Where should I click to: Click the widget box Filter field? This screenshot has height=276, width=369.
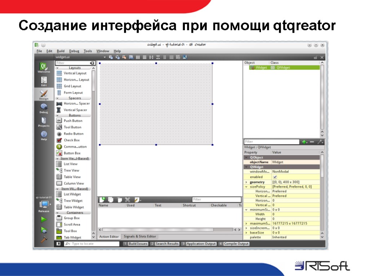(75, 63)
